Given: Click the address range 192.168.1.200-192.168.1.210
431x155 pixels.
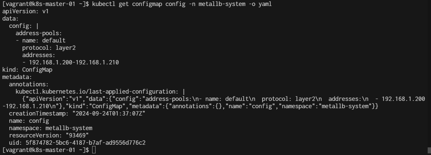Looking at the screenshot, I should [74, 62].
